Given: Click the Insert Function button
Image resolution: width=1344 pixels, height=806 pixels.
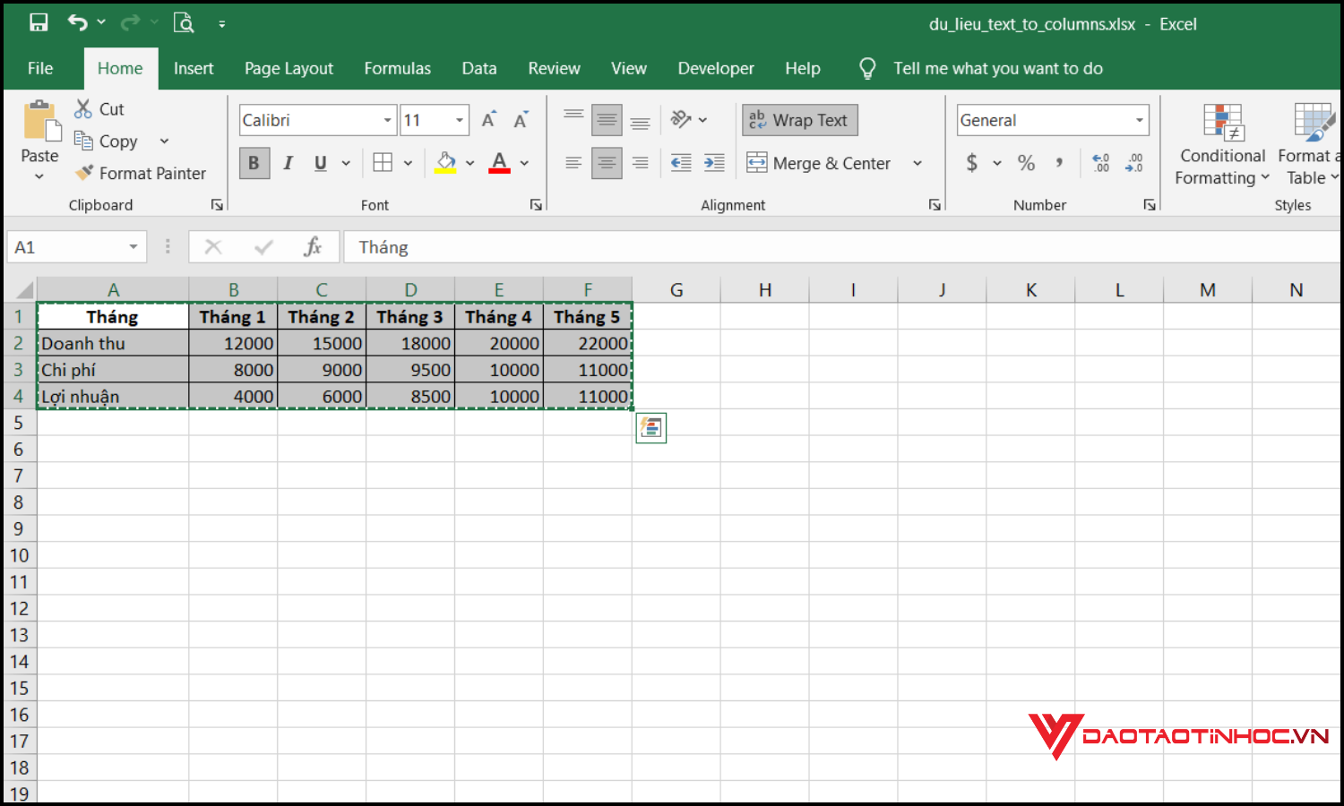Looking at the screenshot, I should pos(313,246).
